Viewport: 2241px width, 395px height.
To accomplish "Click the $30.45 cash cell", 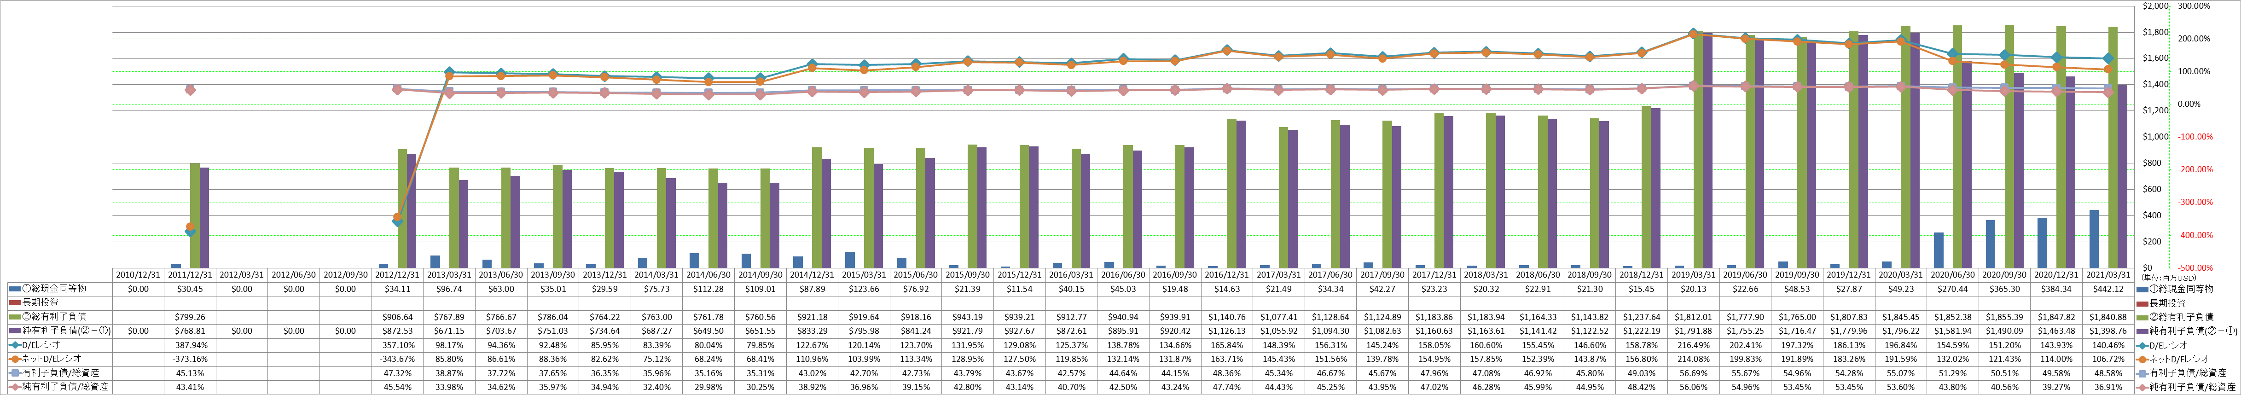I will coord(190,289).
